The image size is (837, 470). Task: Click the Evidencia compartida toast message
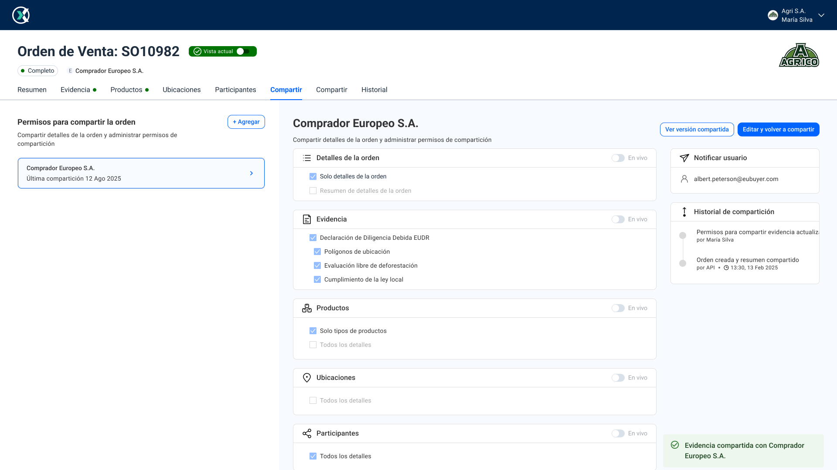[x=745, y=451]
